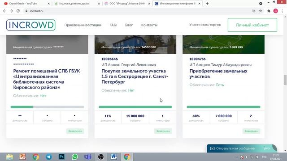Open PowerPoint from the taskbar
287x161 pixels.
click(x=22, y=157)
